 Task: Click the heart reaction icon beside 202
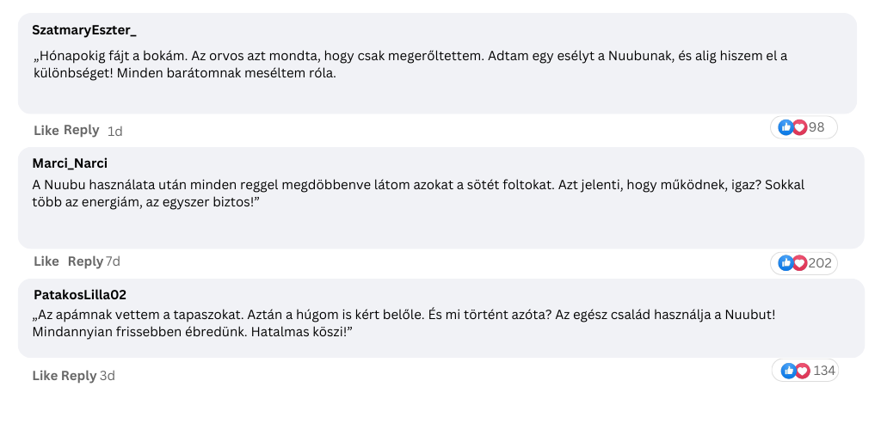point(799,262)
